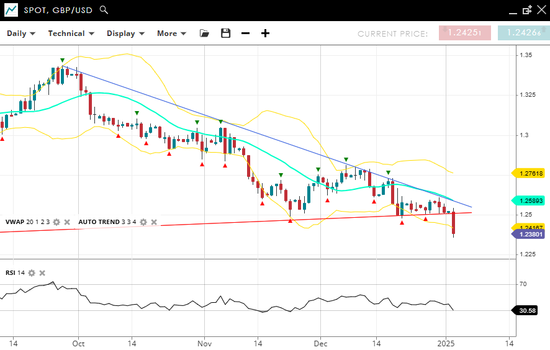Remove the AUTO TREND indicator
Image resolution: width=550 pixels, height=350 pixels.
154,222
